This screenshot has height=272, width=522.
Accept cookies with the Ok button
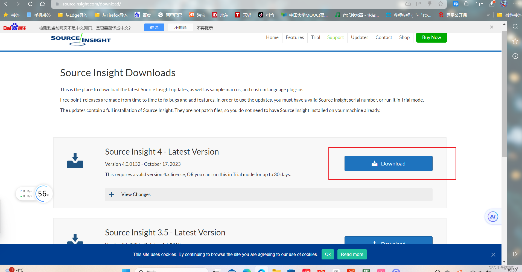(x=328, y=254)
